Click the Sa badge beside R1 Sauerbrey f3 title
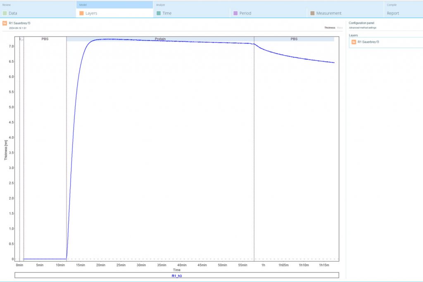Screen dimensions: 423x282 [x=5, y=23]
